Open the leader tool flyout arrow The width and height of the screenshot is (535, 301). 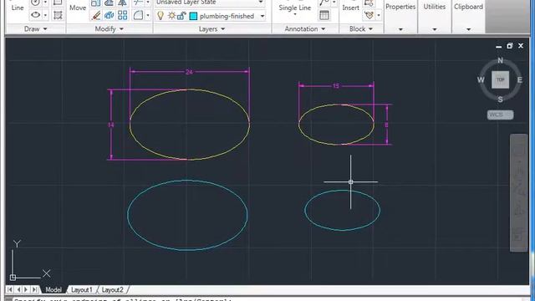click(334, 3)
